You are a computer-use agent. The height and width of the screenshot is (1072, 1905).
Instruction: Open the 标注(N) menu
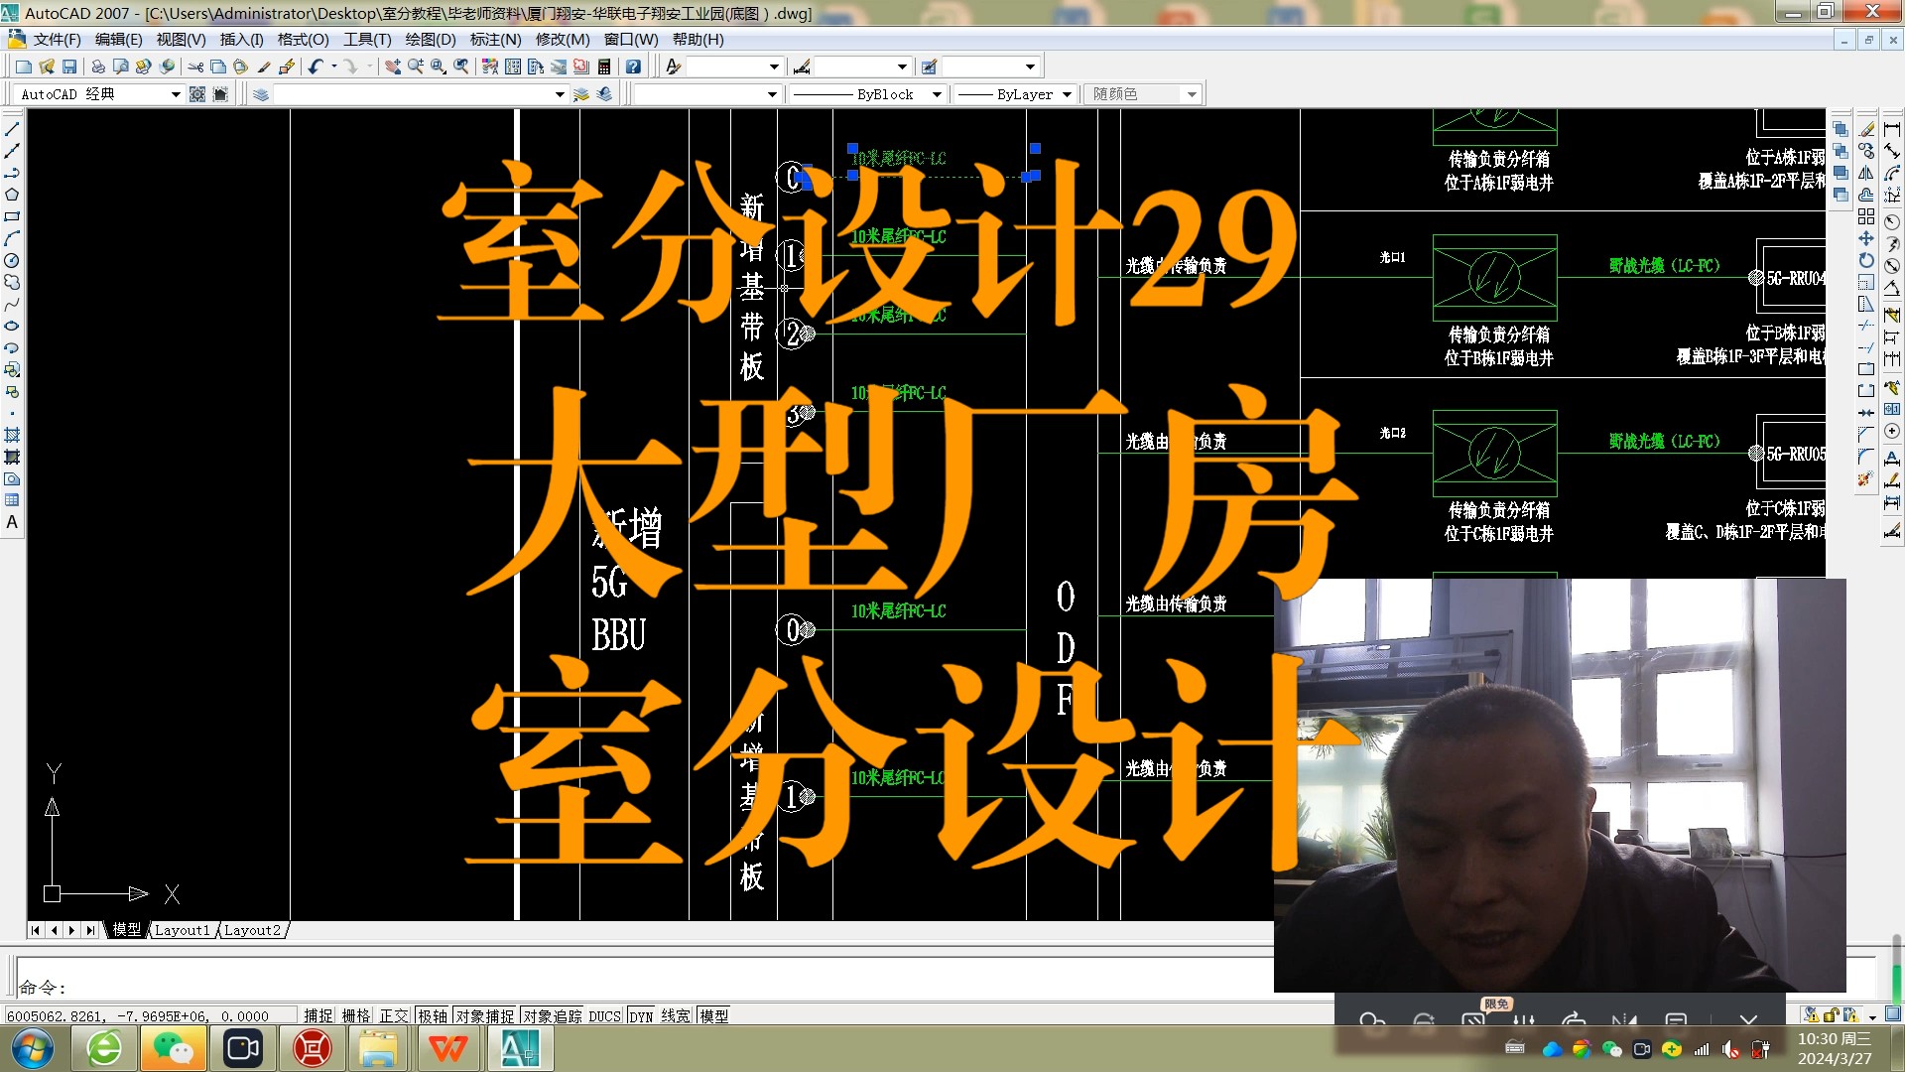pos(495,39)
